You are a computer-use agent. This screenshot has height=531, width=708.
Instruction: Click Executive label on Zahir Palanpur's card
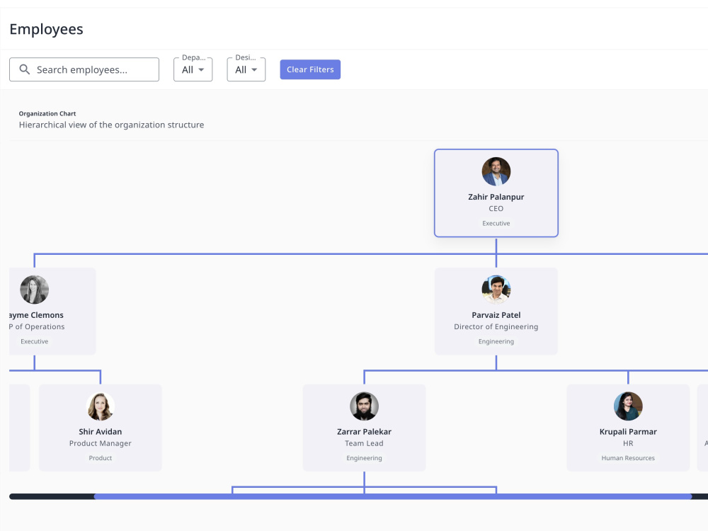(x=496, y=223)
